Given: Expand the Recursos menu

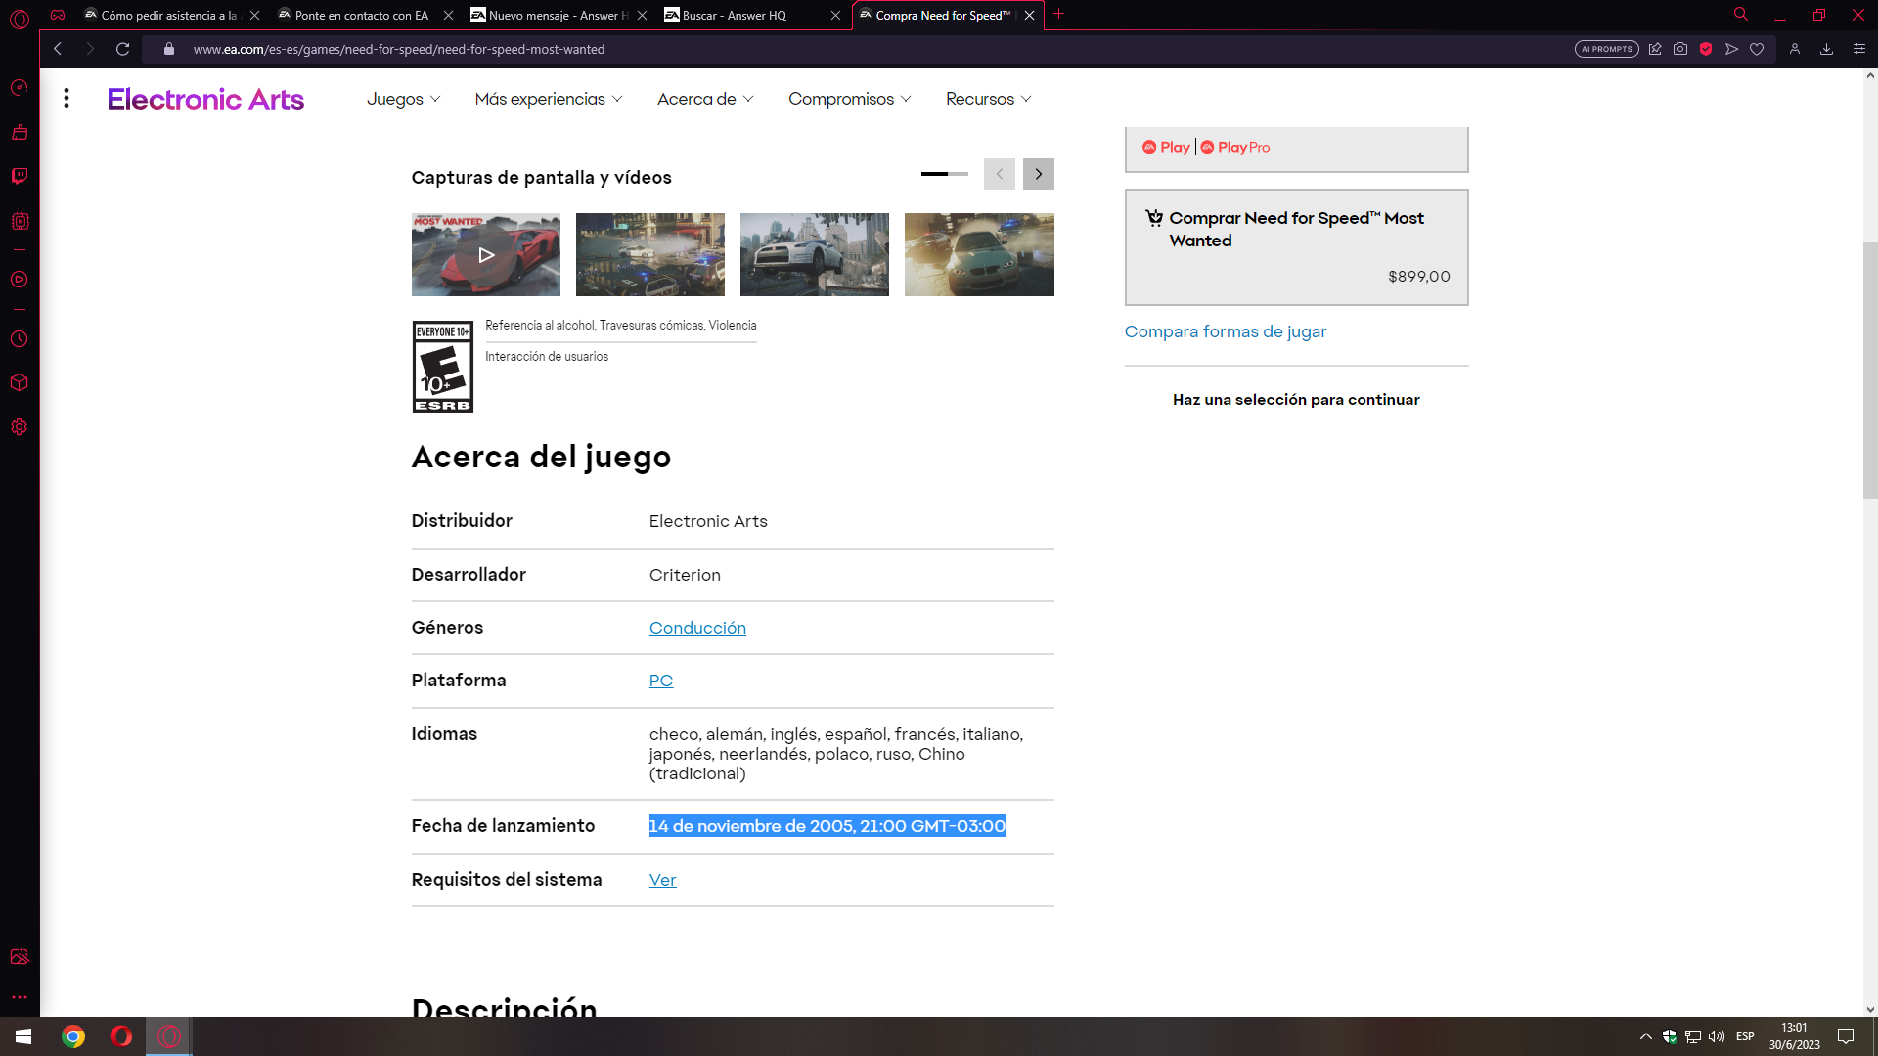Looking at the screenshot, I should (989, 99).
